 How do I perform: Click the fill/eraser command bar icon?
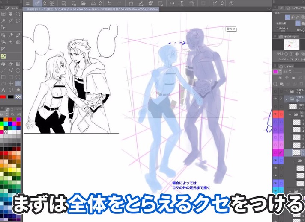tap(141, 3)
